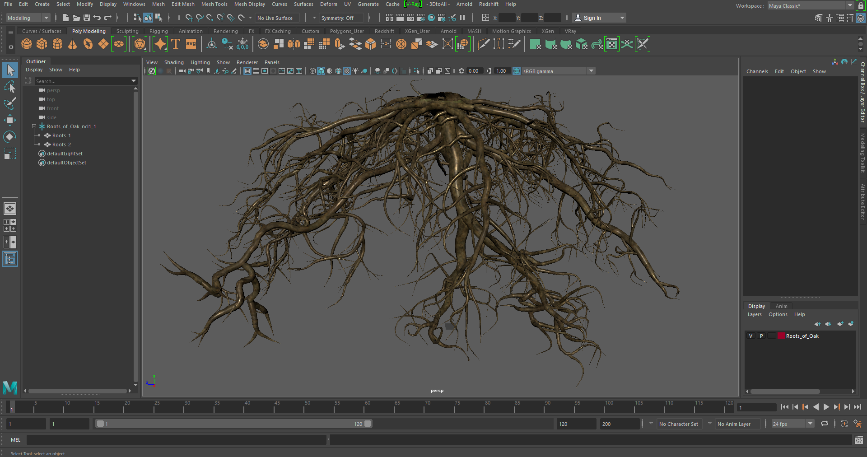Open the Script Editor icon at bottom right
The height and width of the screenshot is (457, 867).
(859, 440)
